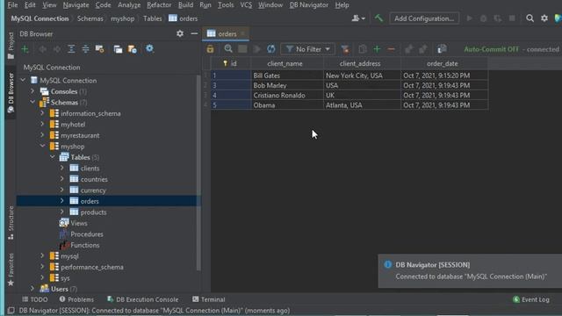The width and height of the screenshot is (562, 316).
Task: Expand the myrestaurant schema
Action: (42, 135)
